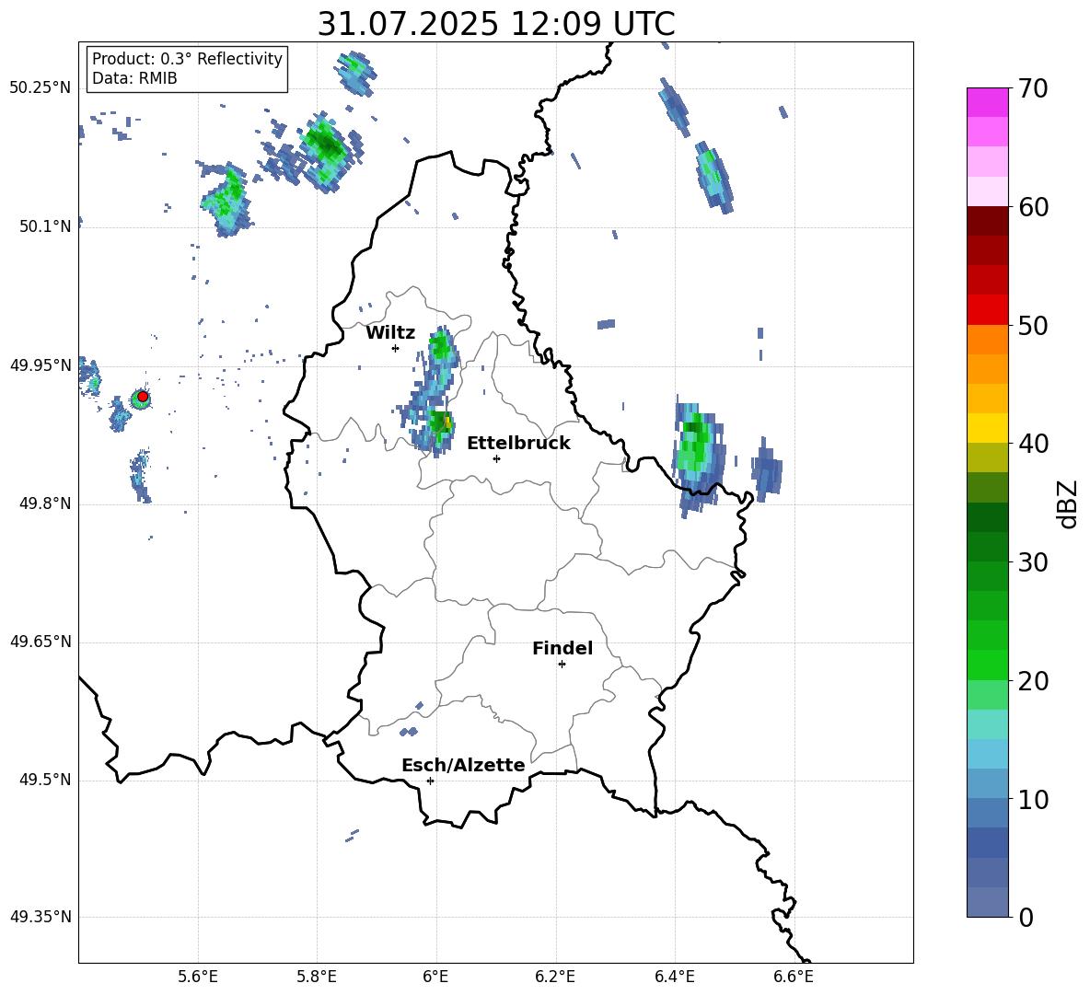Click the Esch/Alzette city label
This screenshot has width=1090, height=995.
click(x=463, y=766)
